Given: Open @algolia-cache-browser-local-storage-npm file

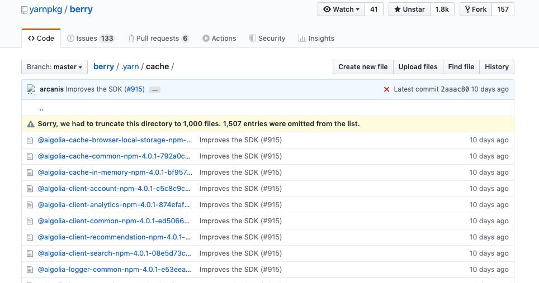Looking at the screenshot, I should click(115, 140).
